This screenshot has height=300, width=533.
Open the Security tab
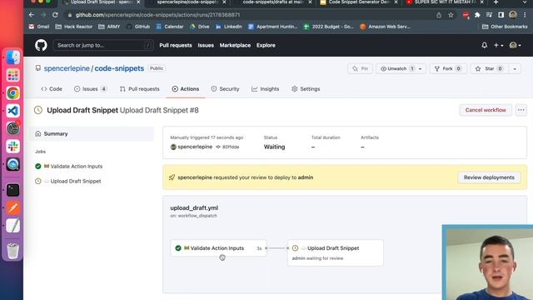[225, 89]
